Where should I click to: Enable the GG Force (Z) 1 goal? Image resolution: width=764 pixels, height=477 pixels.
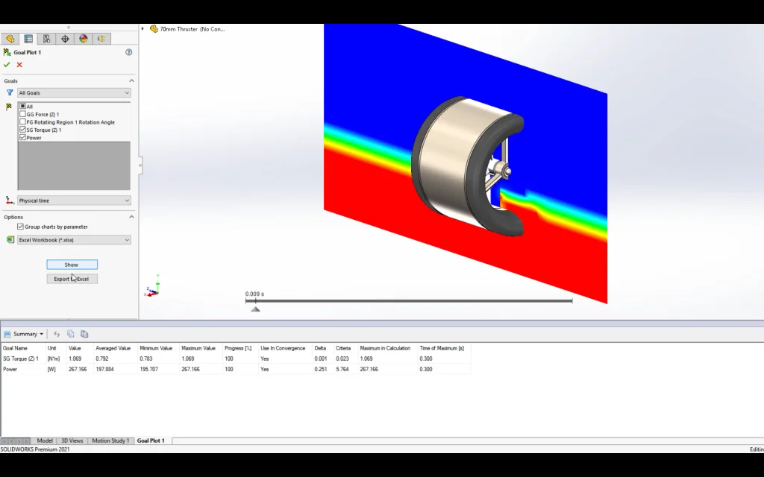coord(22,115)
